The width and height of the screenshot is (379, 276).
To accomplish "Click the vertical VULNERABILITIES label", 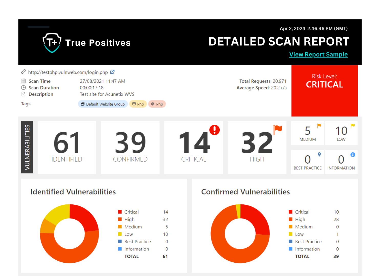I will 27,147.
